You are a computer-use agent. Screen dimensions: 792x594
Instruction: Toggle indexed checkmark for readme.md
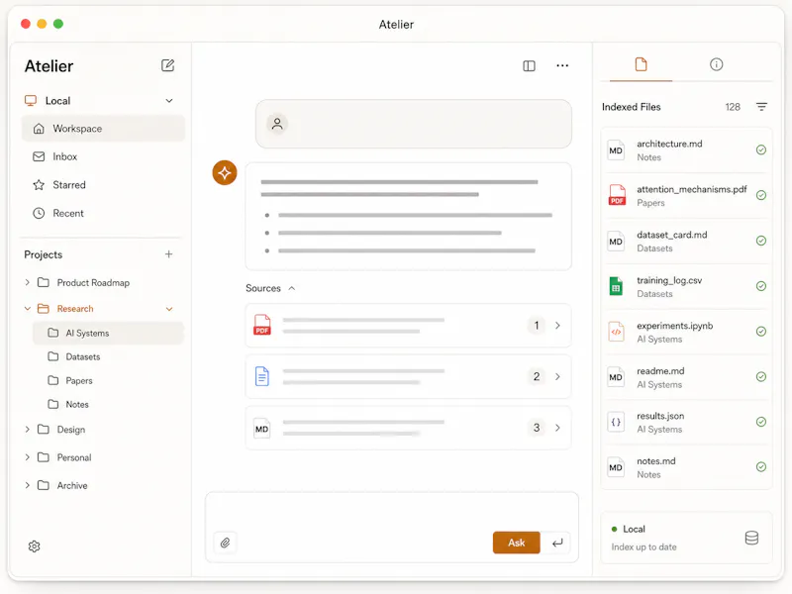761,377
